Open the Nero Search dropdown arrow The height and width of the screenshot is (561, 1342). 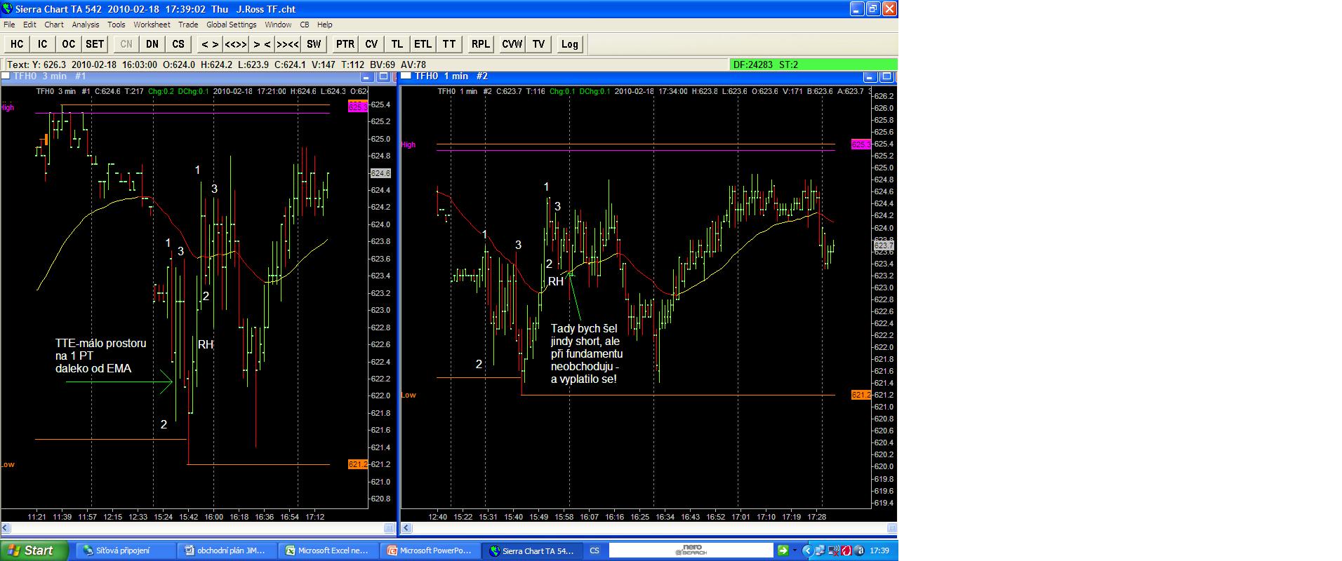(x=795, y=550)
